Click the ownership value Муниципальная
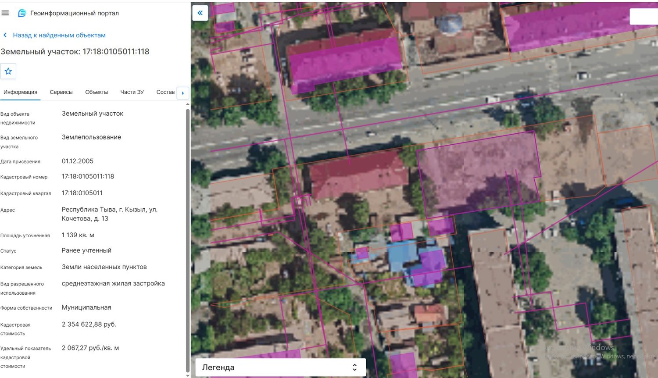Screen dimensions: 658x378 [86, 307]
